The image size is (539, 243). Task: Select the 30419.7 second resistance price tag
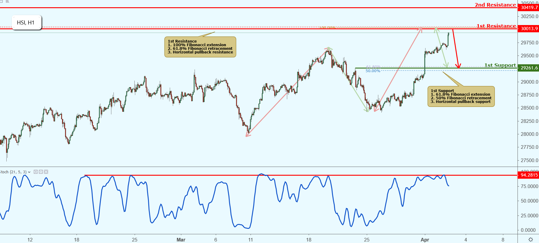coord(529,8)
